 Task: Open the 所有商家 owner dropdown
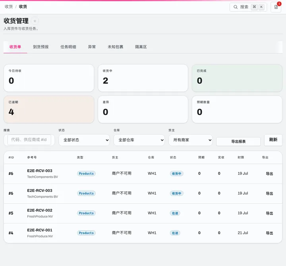(x=191, y=140)
